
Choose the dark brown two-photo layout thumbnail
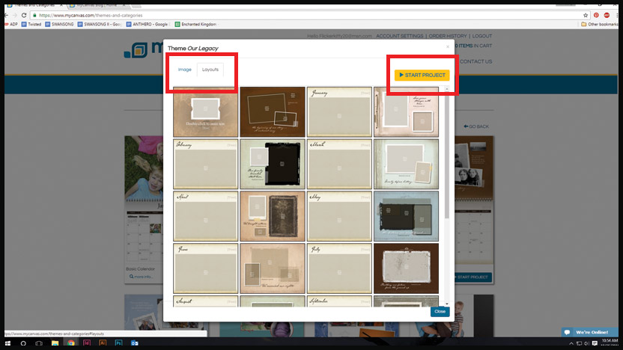pos(273,112)
